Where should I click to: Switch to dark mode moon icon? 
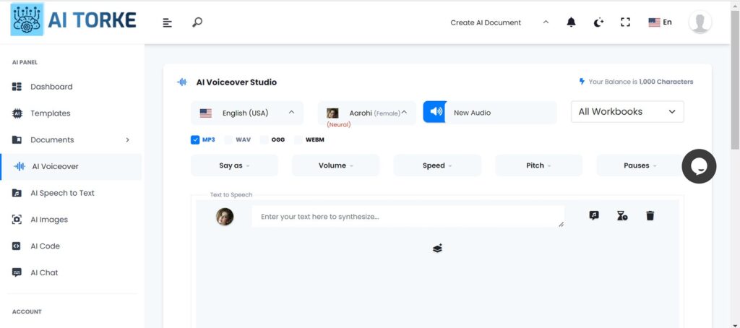(598, 22)
